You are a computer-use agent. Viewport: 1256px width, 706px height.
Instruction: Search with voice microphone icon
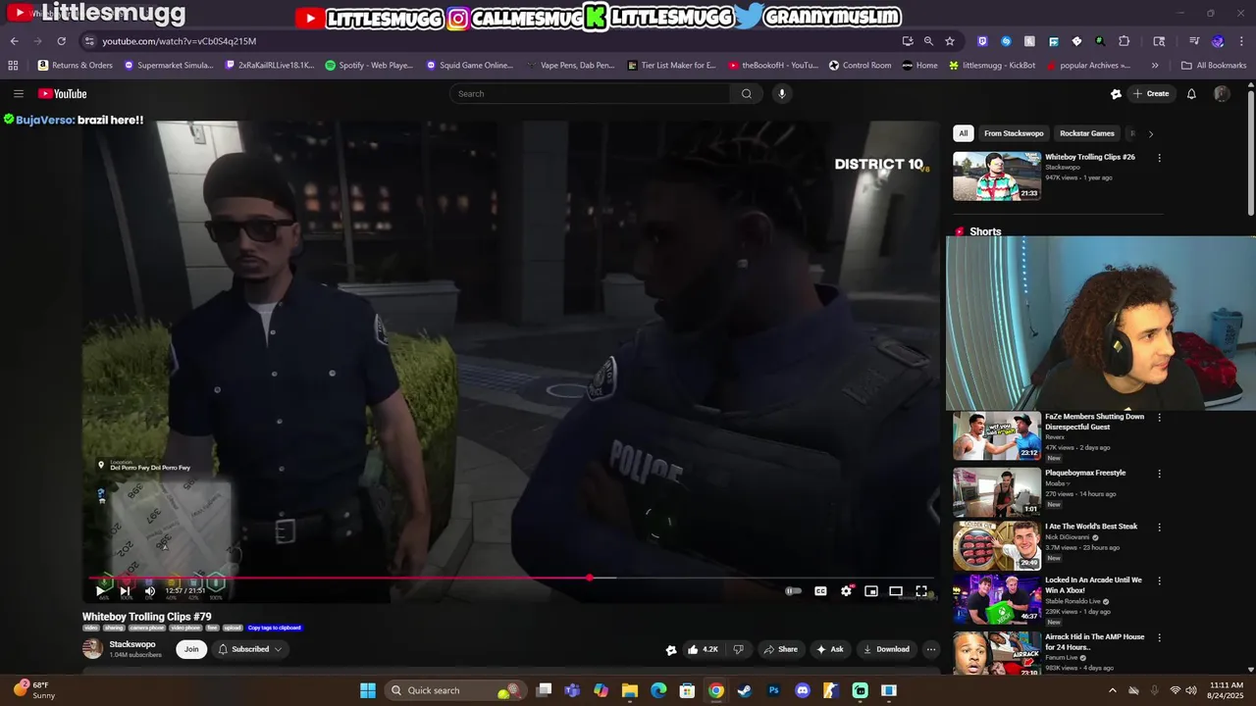click(x=781, y=93)
